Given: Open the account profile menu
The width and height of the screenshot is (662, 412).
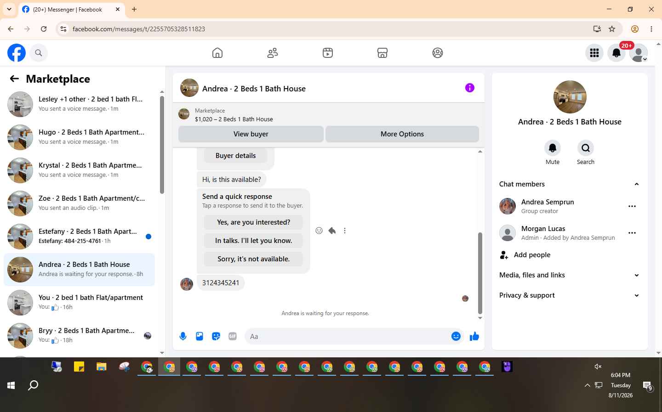Looking at the screenshot, I should [x=639, y=53].
